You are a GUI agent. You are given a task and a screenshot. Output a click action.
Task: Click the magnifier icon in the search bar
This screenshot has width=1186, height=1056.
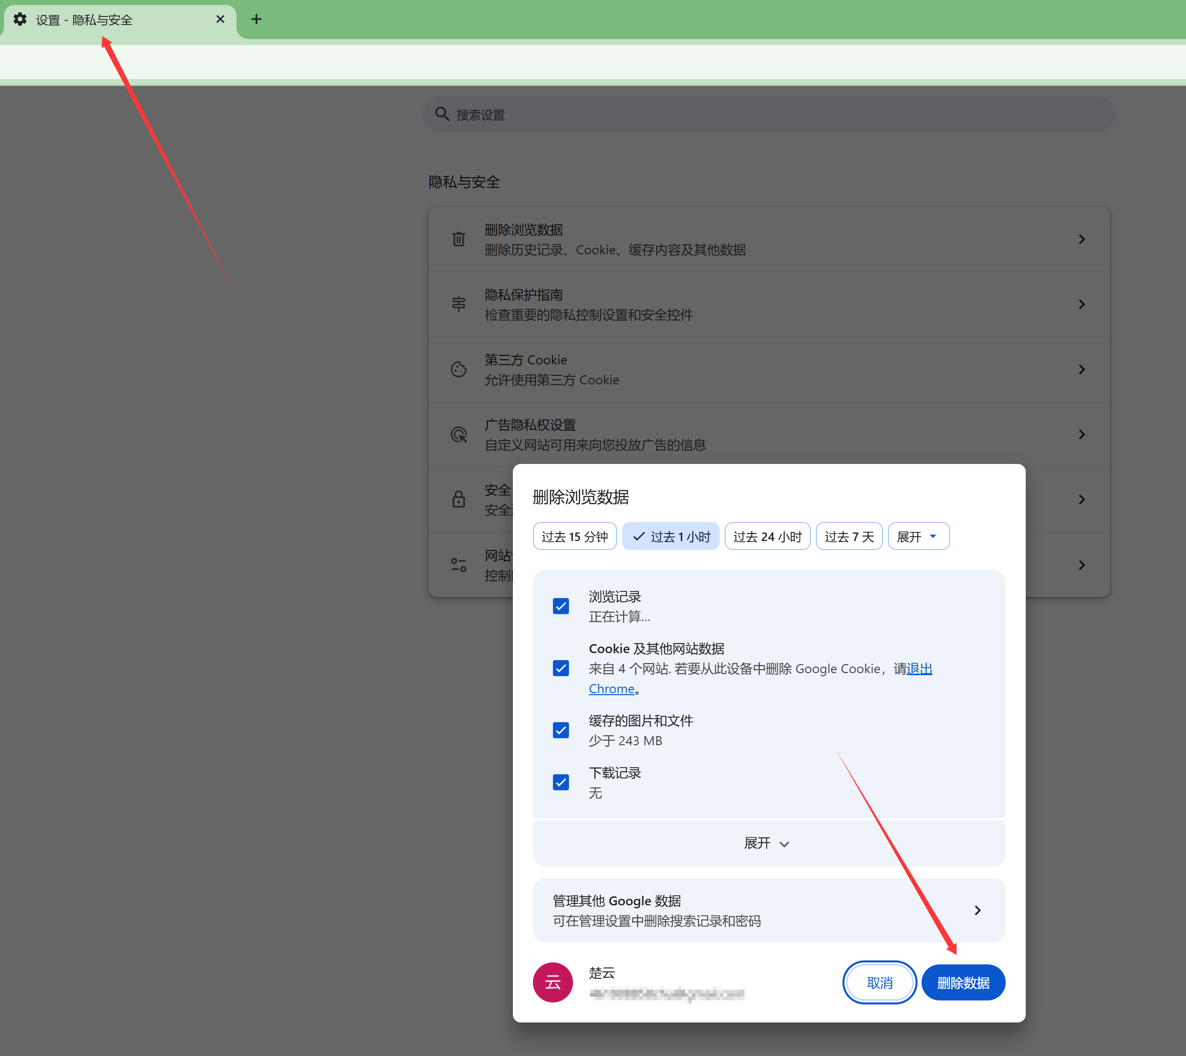pos(442,114)
